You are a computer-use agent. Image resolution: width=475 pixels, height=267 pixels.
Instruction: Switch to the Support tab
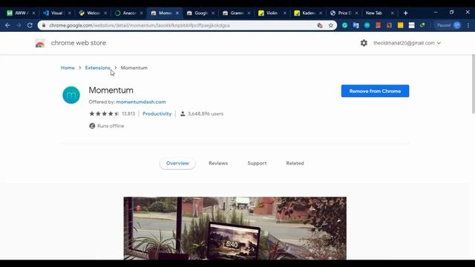click(x=257, y=163)
